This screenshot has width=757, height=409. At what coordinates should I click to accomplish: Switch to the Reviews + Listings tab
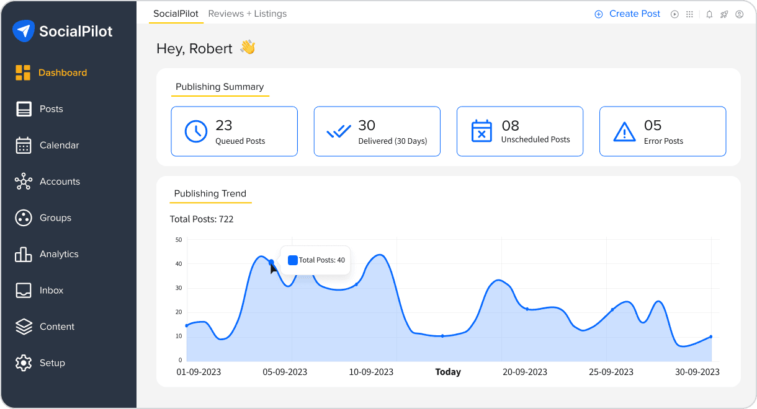248,13
